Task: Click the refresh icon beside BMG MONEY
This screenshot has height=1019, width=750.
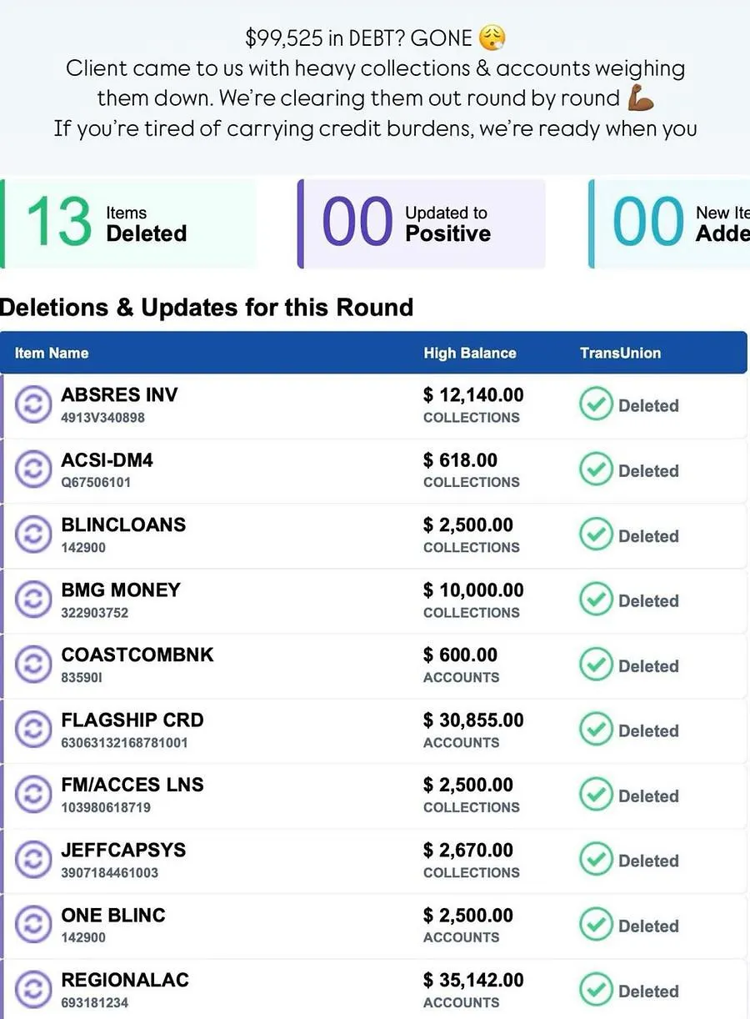Action: click(32, 600)
